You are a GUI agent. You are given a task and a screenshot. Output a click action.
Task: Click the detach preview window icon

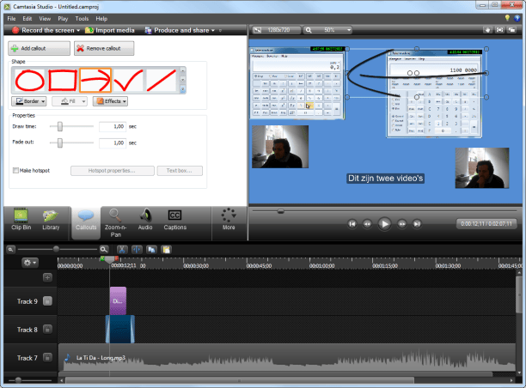pos(511,30)
